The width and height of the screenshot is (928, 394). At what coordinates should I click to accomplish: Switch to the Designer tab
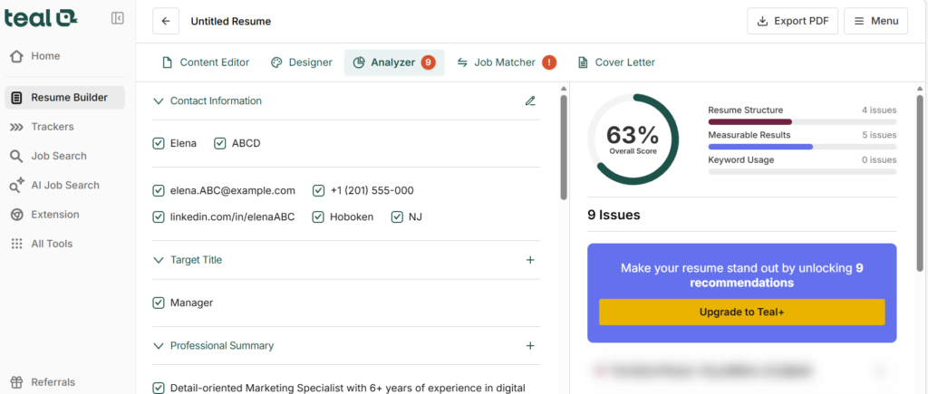302,62
